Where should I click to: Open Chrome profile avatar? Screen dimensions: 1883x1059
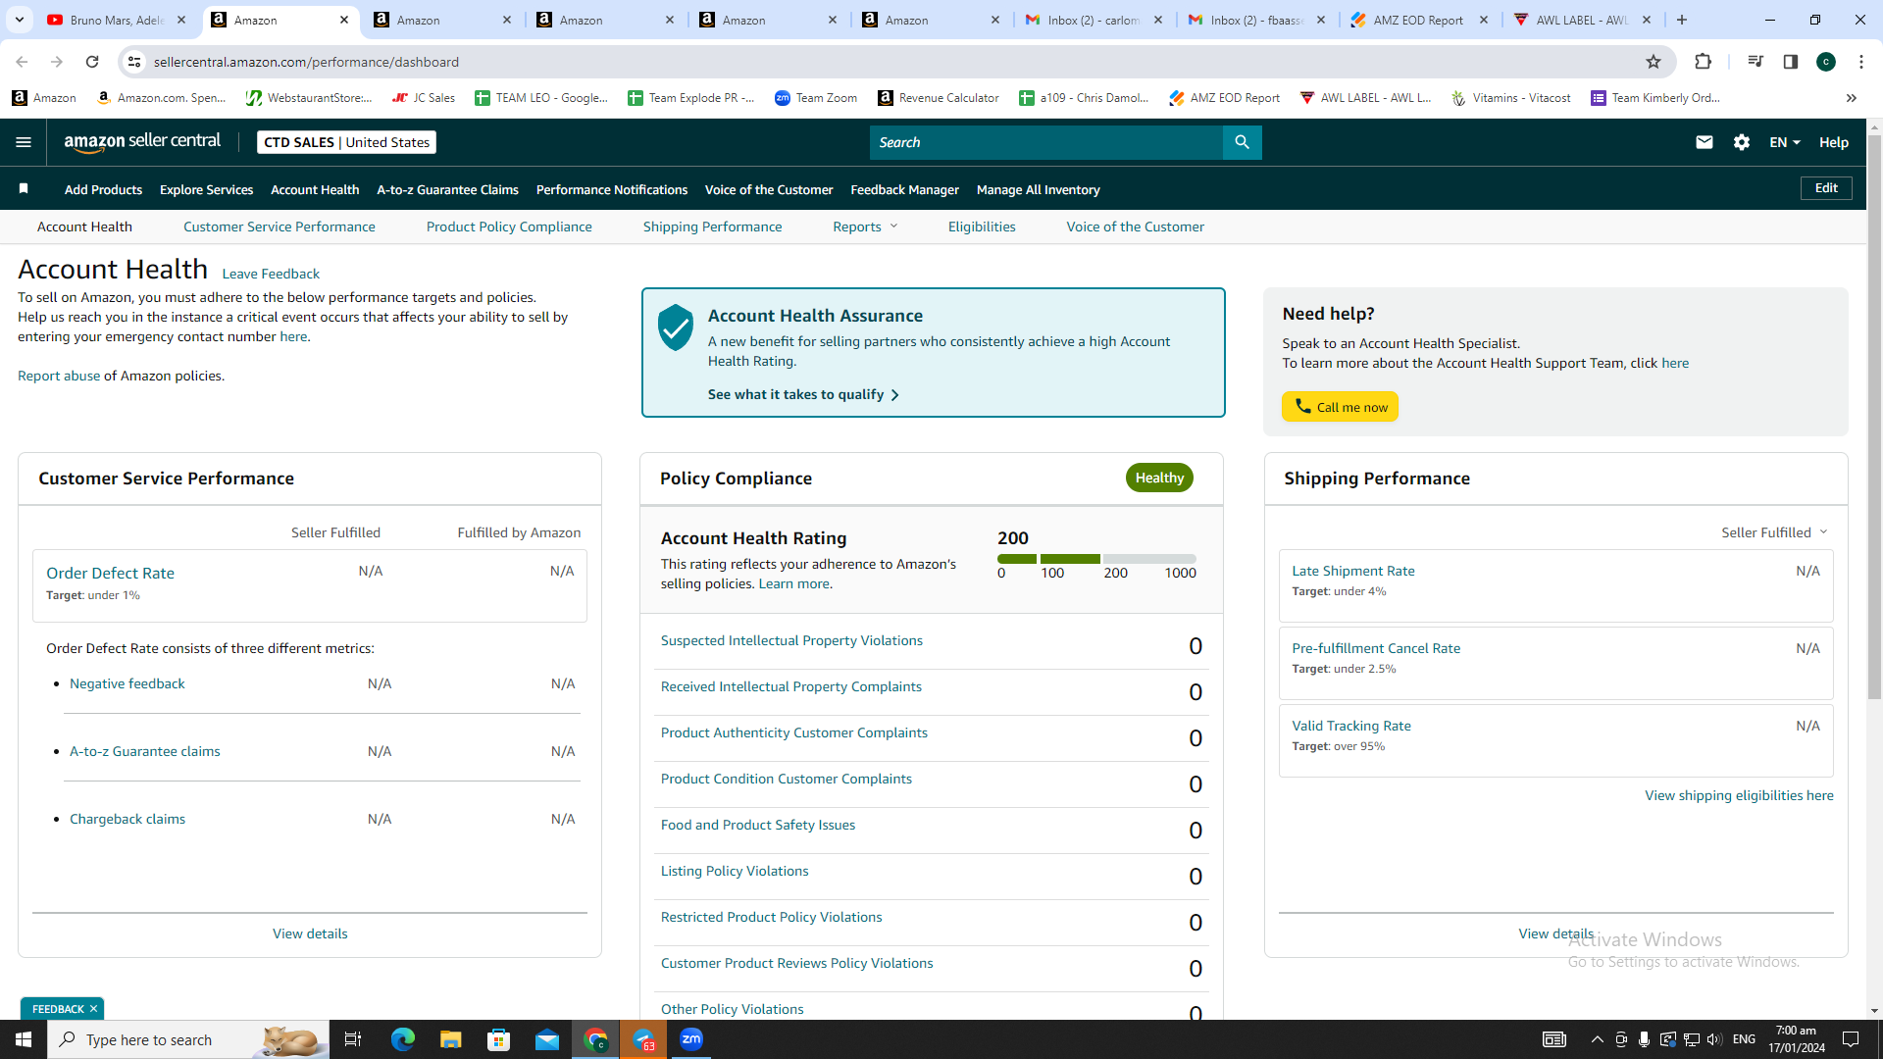coord(1826,62)
